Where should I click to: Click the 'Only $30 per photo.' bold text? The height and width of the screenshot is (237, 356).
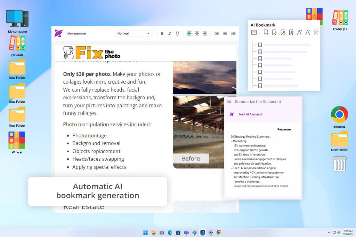pyautogui.click(x=87, y=74)
